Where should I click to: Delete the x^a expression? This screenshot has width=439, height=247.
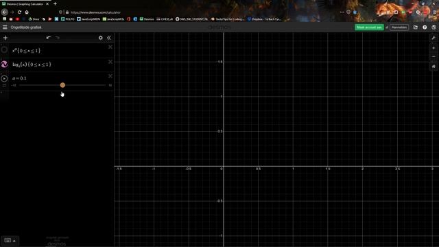pyautogui.click(x=110, y=47)
